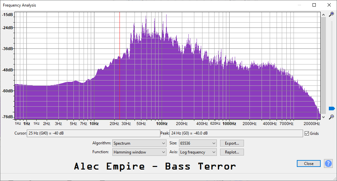
Task: Click the 30Hz label on frequency axis
Action: coord(126,124)
